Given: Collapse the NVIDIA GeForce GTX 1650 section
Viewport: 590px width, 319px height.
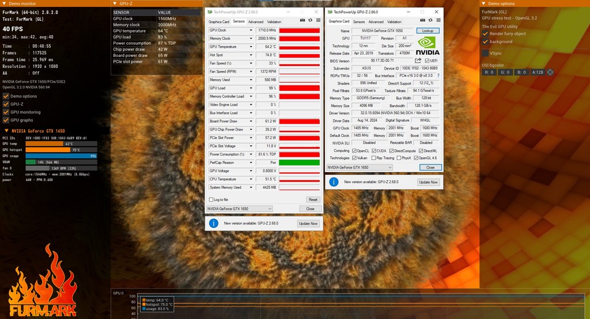Looking at the screenshot, I should pos(6,131).
